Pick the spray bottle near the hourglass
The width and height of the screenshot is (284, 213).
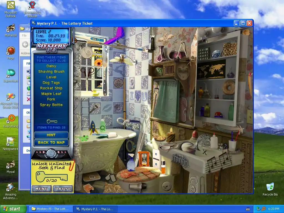point(131,162)
